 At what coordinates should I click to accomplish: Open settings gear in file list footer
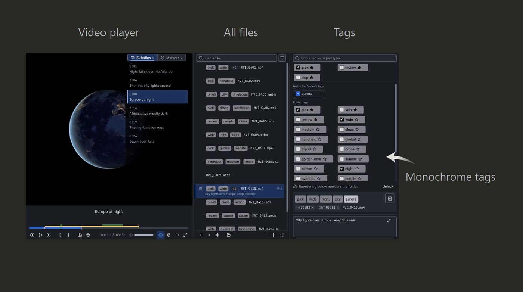273,235
